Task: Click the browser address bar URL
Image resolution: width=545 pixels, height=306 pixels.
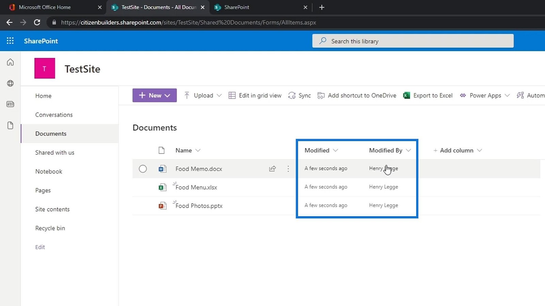Action: [x=188, y=22]
